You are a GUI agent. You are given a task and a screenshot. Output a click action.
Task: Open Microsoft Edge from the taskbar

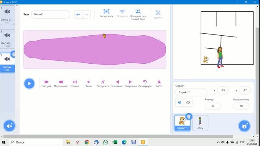point(124,142)
